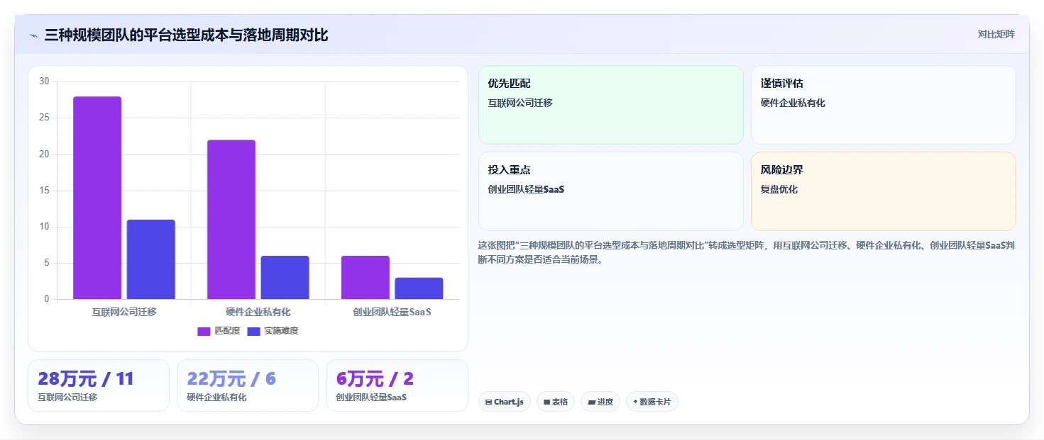Image resolution: width=1044 pixels, height=440 pixels.
Task: Click the 匹配度 bar for 互联网公司迁移
Action: tap(97, 198)
